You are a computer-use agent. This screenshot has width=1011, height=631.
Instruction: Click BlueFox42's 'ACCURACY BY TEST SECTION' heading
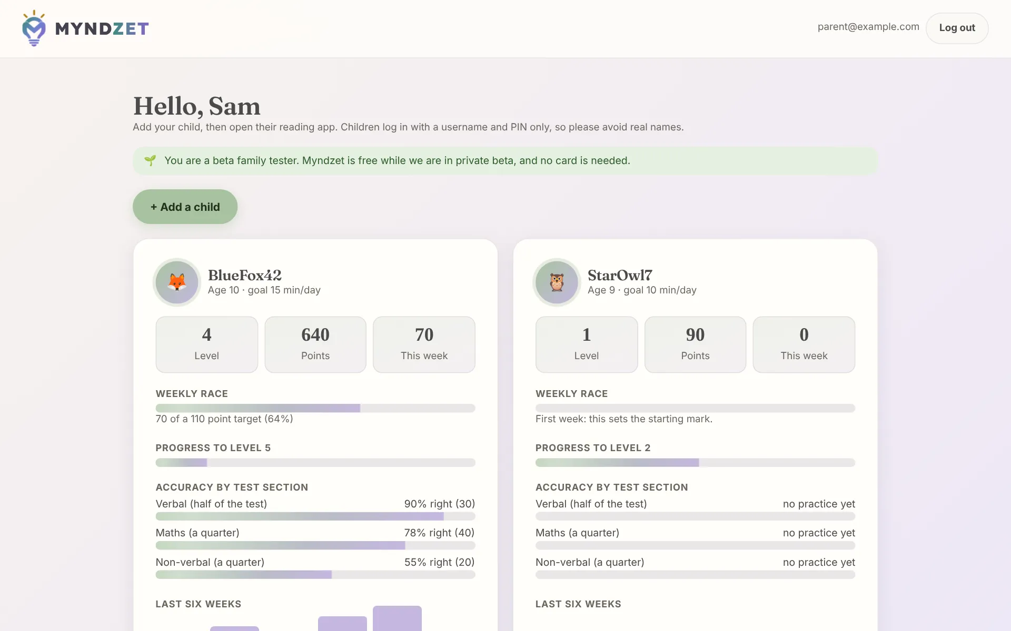232,487
